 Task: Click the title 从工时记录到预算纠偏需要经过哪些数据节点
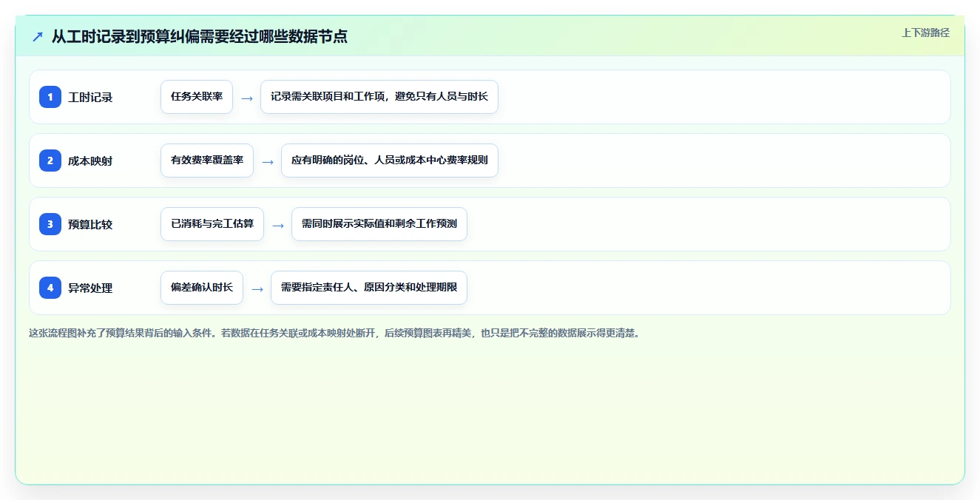(x=200, y=36)
